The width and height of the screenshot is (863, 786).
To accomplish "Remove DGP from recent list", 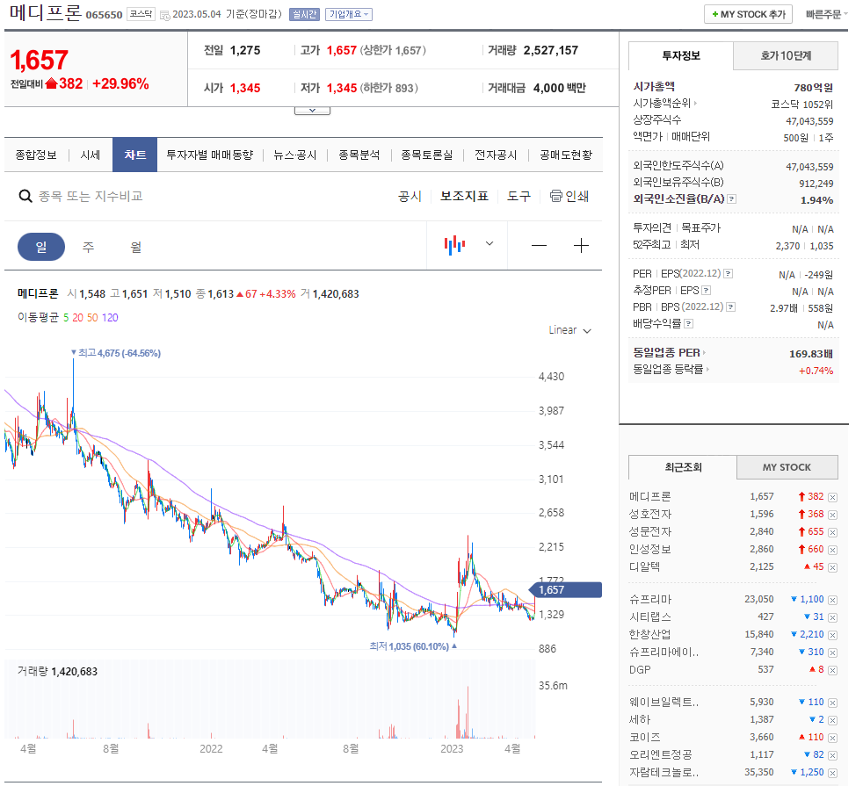I will pyautogui.click(x=833, y=670).
